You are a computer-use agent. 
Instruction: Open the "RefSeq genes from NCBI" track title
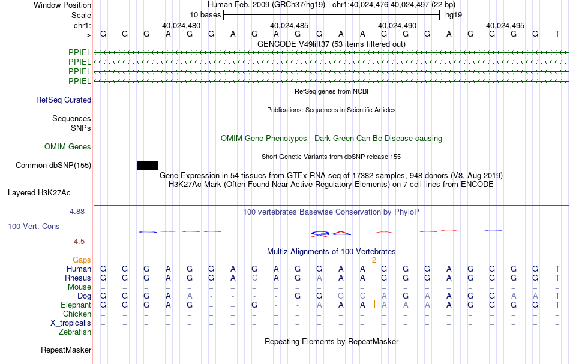point(331,91)
